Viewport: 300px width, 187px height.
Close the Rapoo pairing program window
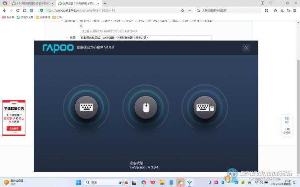pyautogui.click(x=246, y=48)
